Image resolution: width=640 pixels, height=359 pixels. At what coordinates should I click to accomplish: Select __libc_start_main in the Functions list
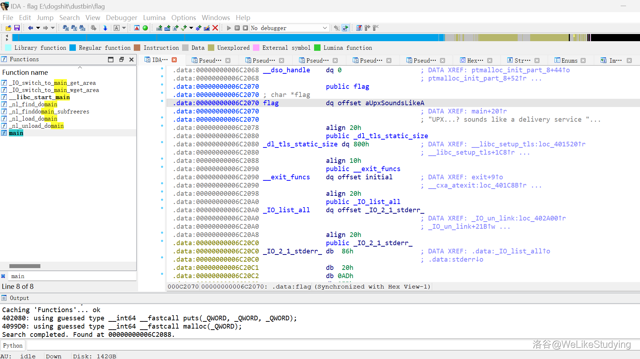[x=39, y=97]
